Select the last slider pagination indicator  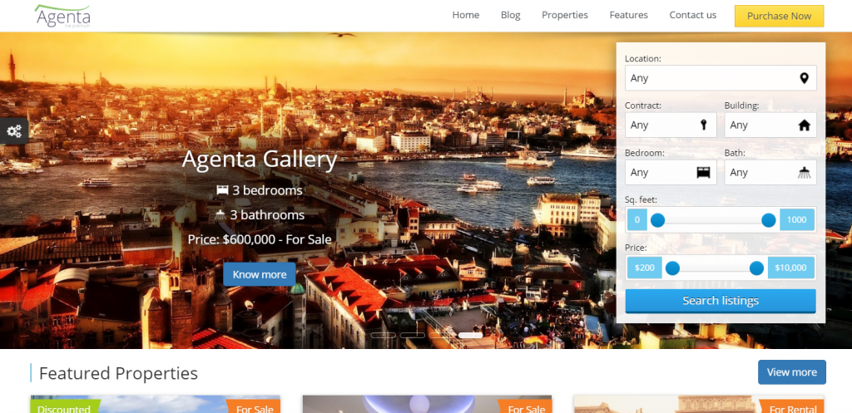[x=470, y=335]
